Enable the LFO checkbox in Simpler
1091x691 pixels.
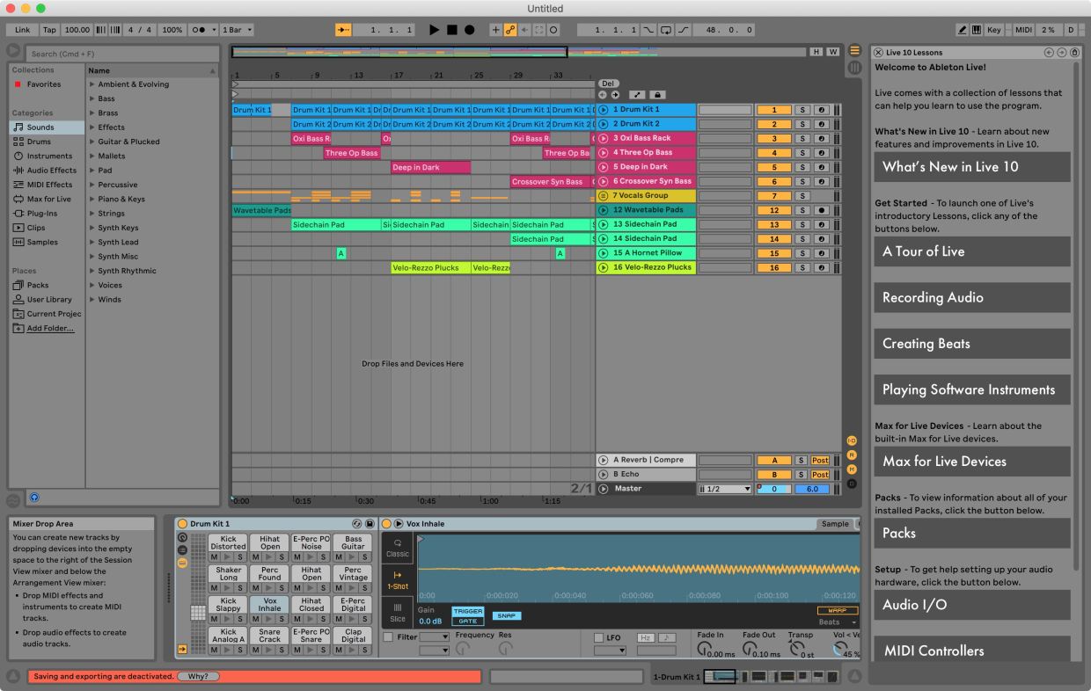599,637
